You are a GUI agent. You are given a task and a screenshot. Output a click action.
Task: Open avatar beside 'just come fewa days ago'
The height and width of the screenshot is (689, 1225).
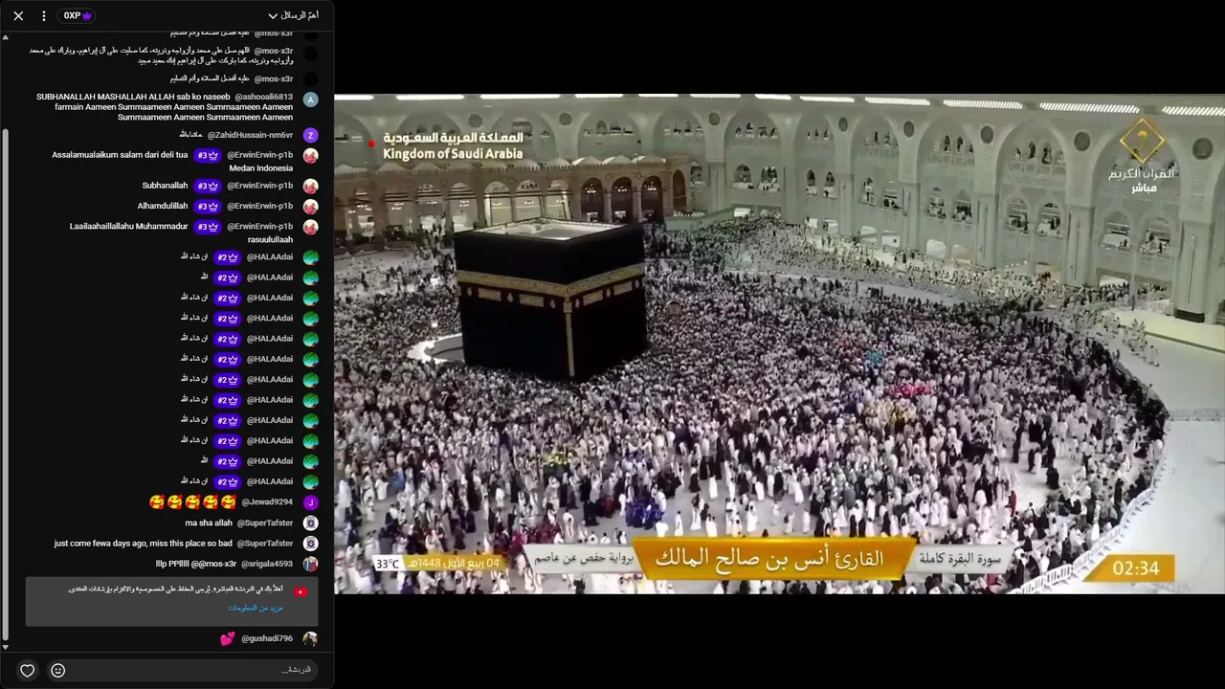[x=310, y=544]
